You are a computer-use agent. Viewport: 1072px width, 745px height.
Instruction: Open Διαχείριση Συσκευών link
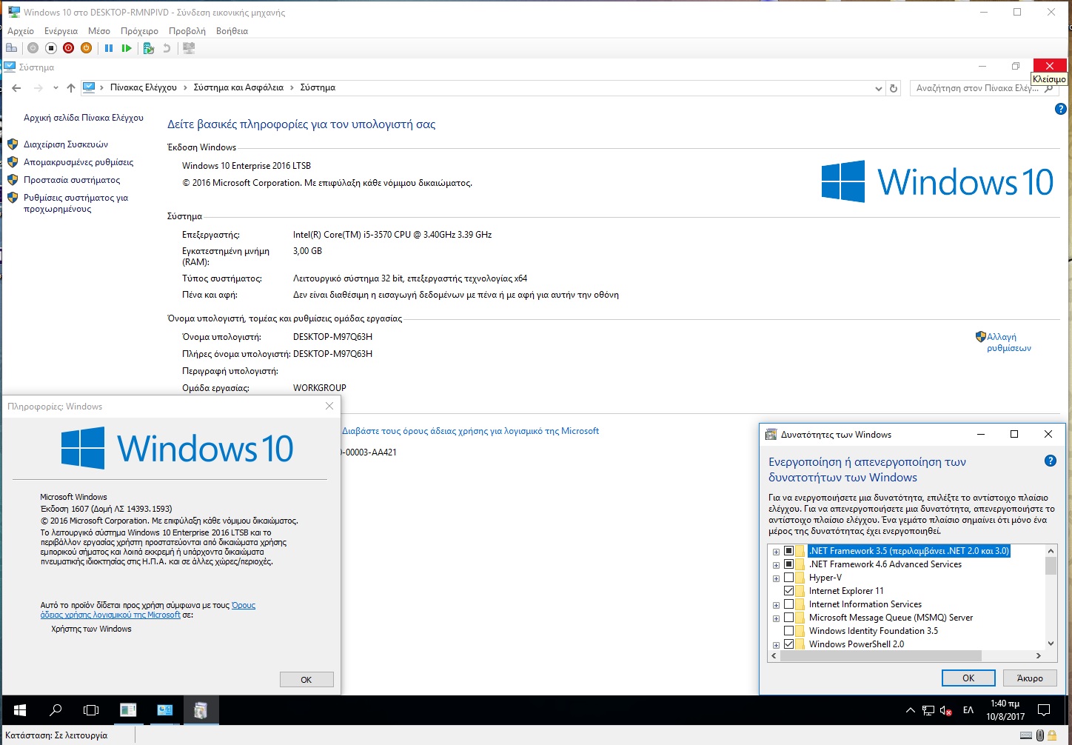tap(66, 144)
